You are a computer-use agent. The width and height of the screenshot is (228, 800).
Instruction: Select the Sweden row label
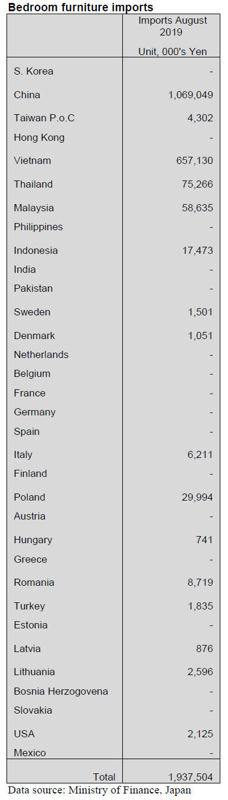tap(32, 312)
